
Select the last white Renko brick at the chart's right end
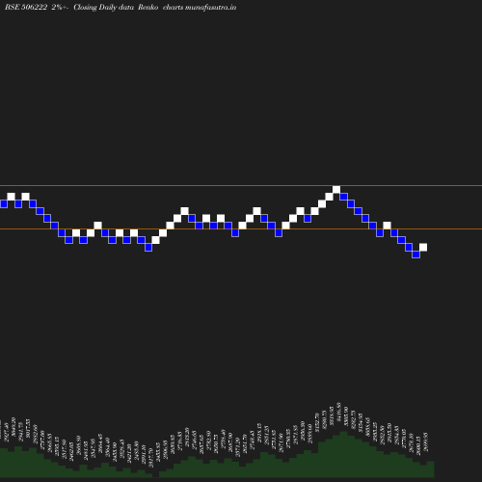pos(423,247)
